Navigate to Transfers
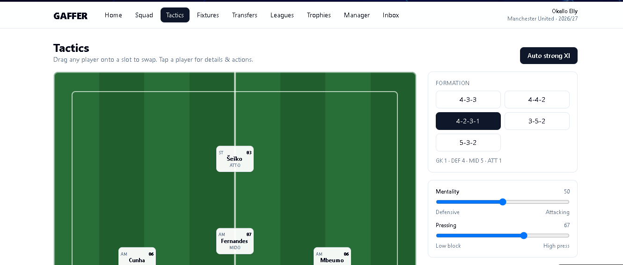Image resolution: width=623 pixels, height=265 pixels. [x=245, y=15]
